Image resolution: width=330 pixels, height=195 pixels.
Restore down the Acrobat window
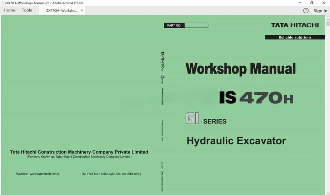click(x=312, y=3)
